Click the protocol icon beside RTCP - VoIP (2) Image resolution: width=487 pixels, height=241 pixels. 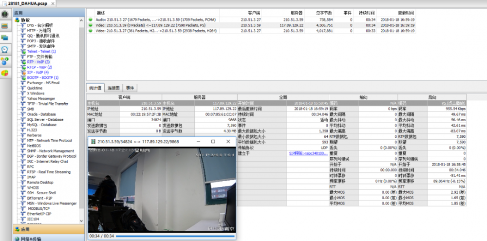[x=23, y=67]
